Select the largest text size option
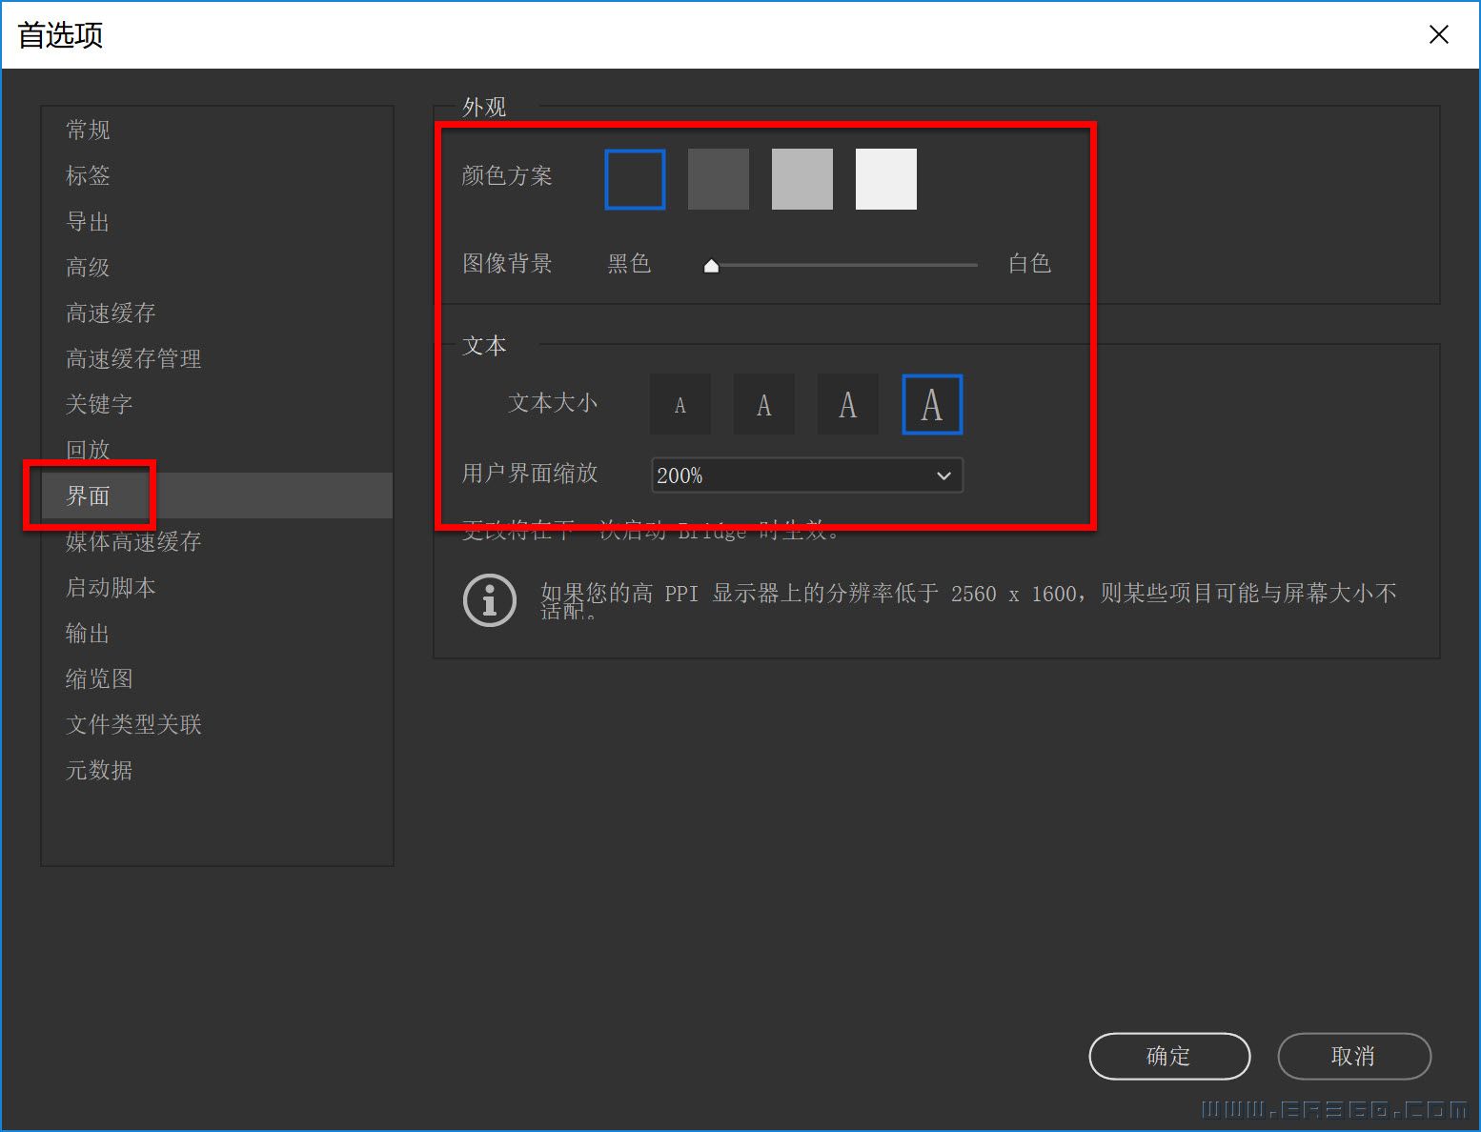Image resolution: width=1481 pixels, height=1132 pixels. coord(931,403)
